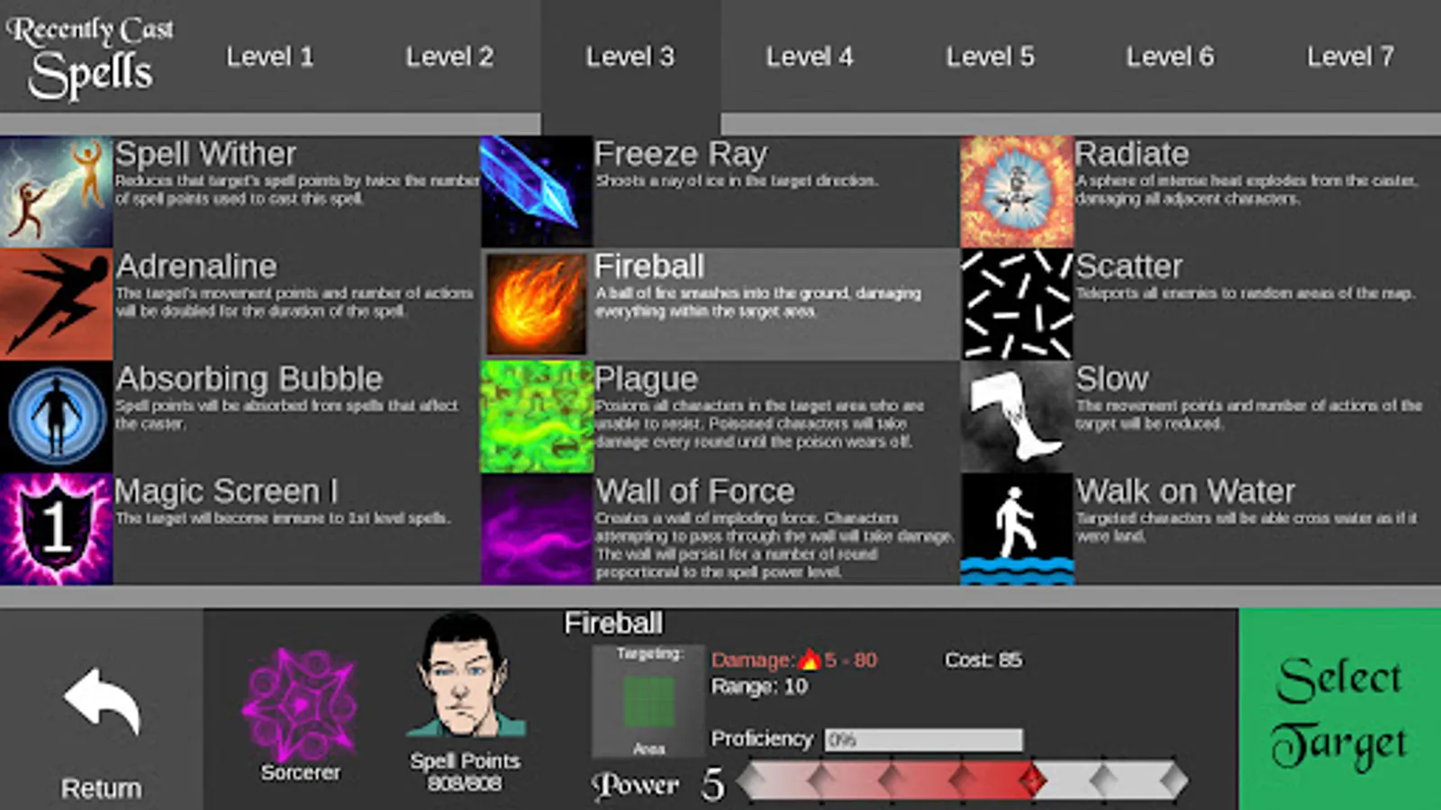
Task: Select the Magic Screen I shield icon
Action: (56, 529)
